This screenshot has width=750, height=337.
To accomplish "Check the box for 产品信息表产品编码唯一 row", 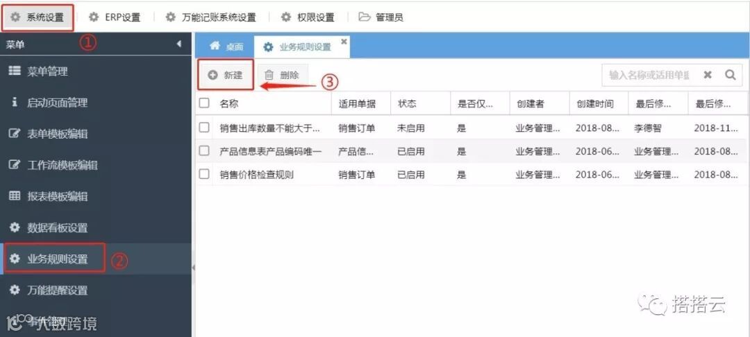I will coord(204,151).
